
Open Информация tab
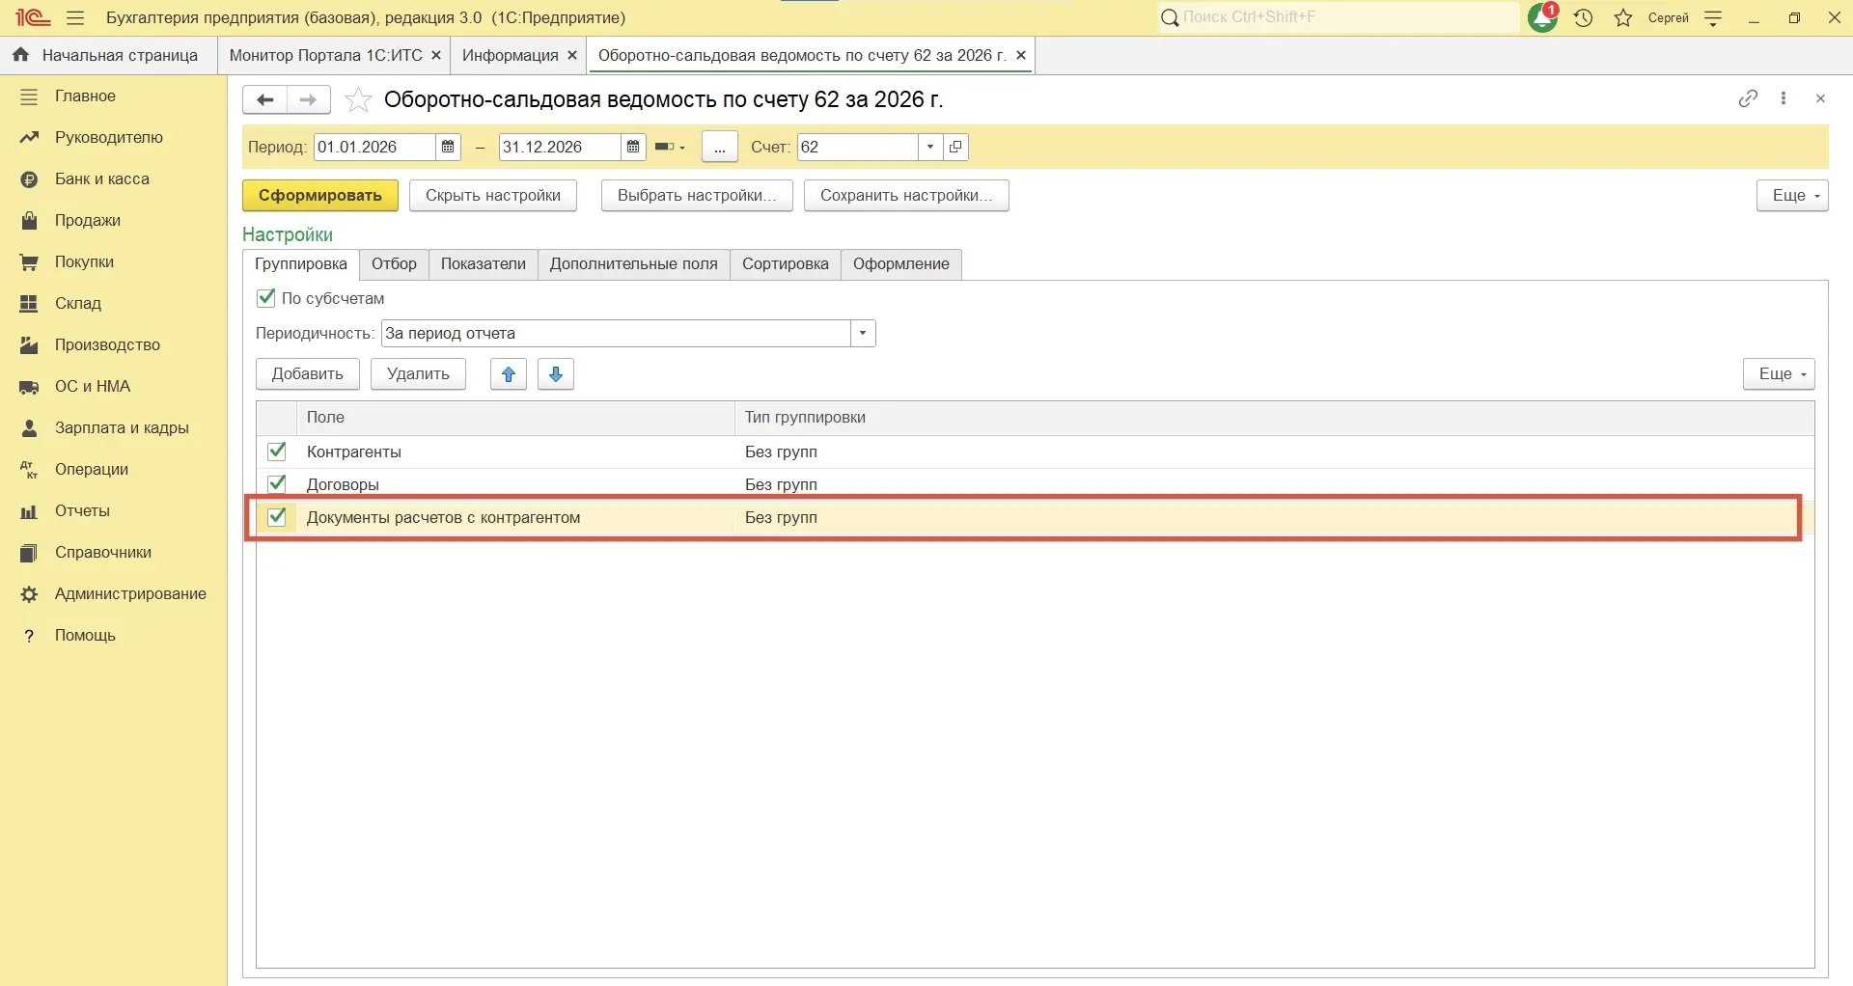click(511, 55)
